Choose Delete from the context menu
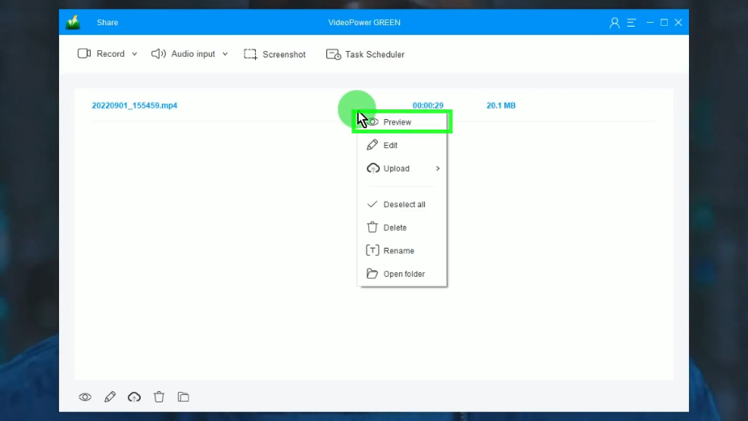748x421 pixels. coord(395,228)
